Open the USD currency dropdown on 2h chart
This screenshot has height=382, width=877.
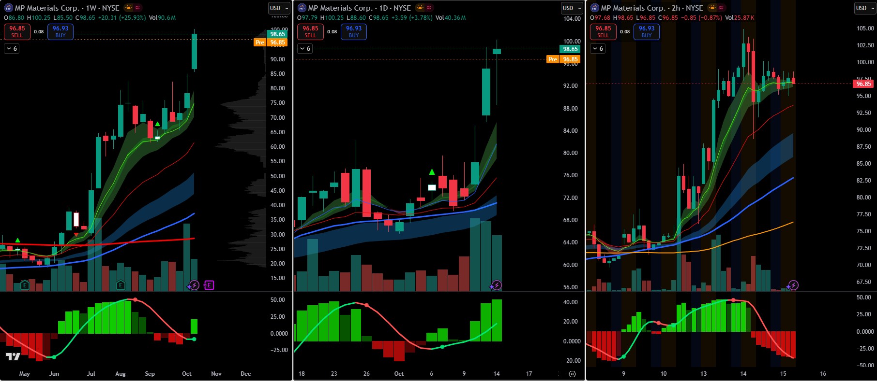[864, 8]
